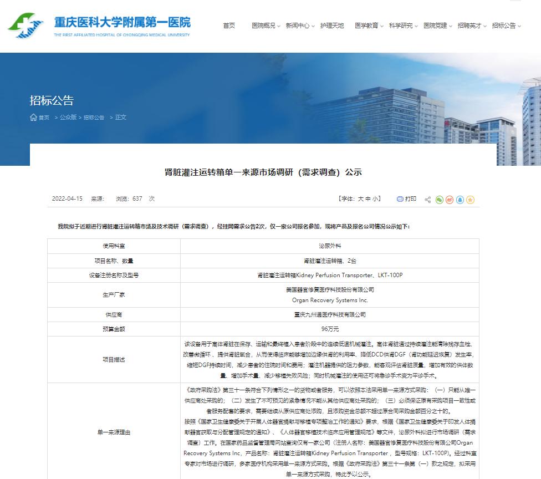Click the printer icon beside 打印

tap(400, 199)
